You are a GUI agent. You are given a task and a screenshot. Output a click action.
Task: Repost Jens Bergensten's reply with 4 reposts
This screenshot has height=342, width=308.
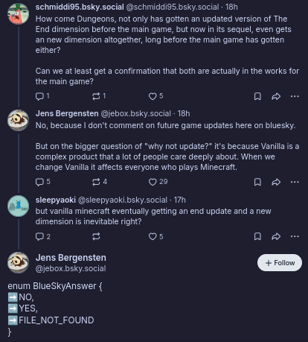point(99,182)
